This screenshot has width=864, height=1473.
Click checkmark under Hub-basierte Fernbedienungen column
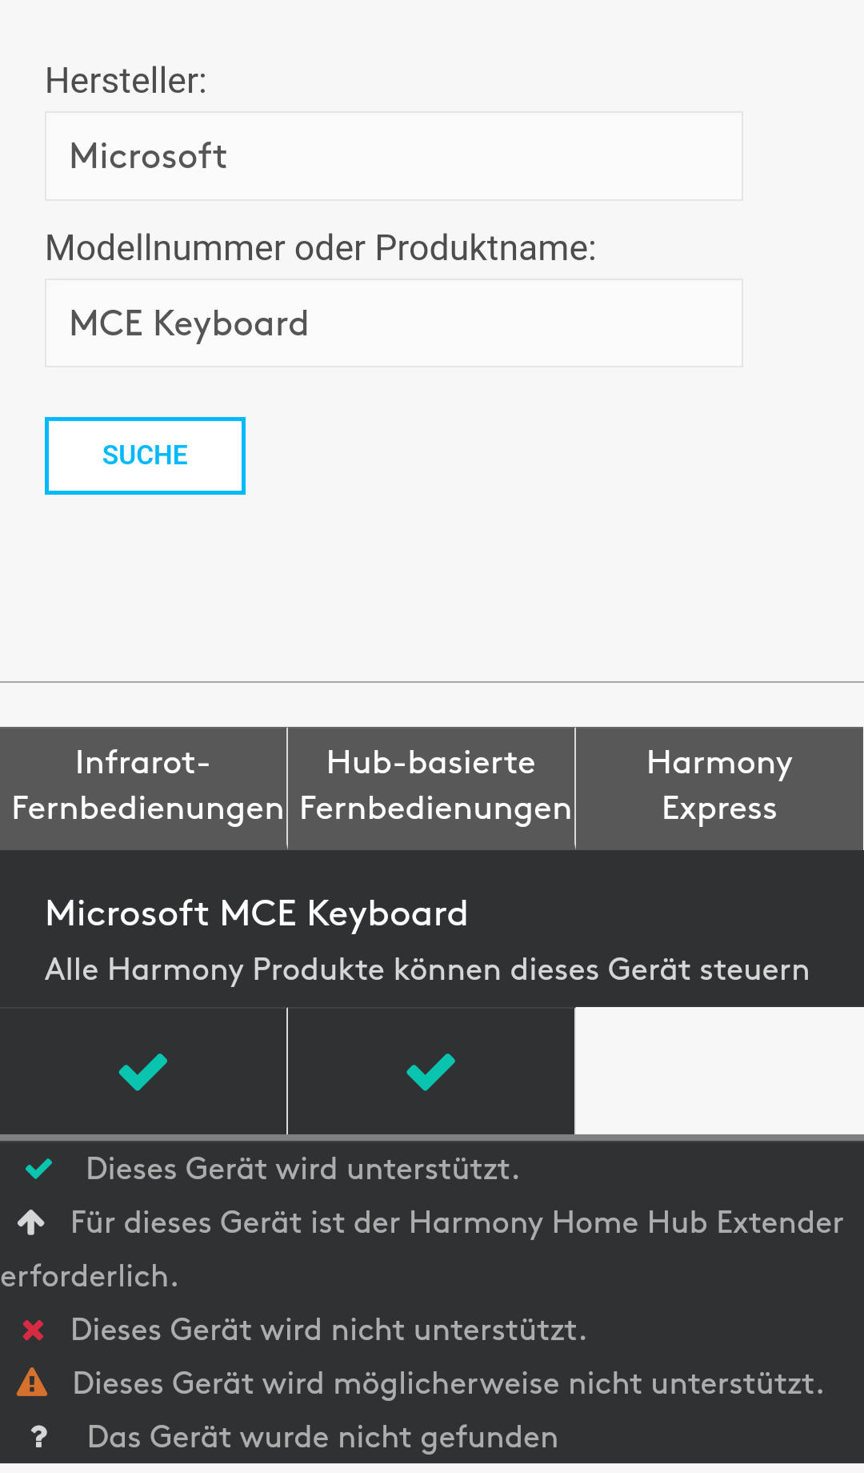pyautogui.click(x=431, y=1072)
